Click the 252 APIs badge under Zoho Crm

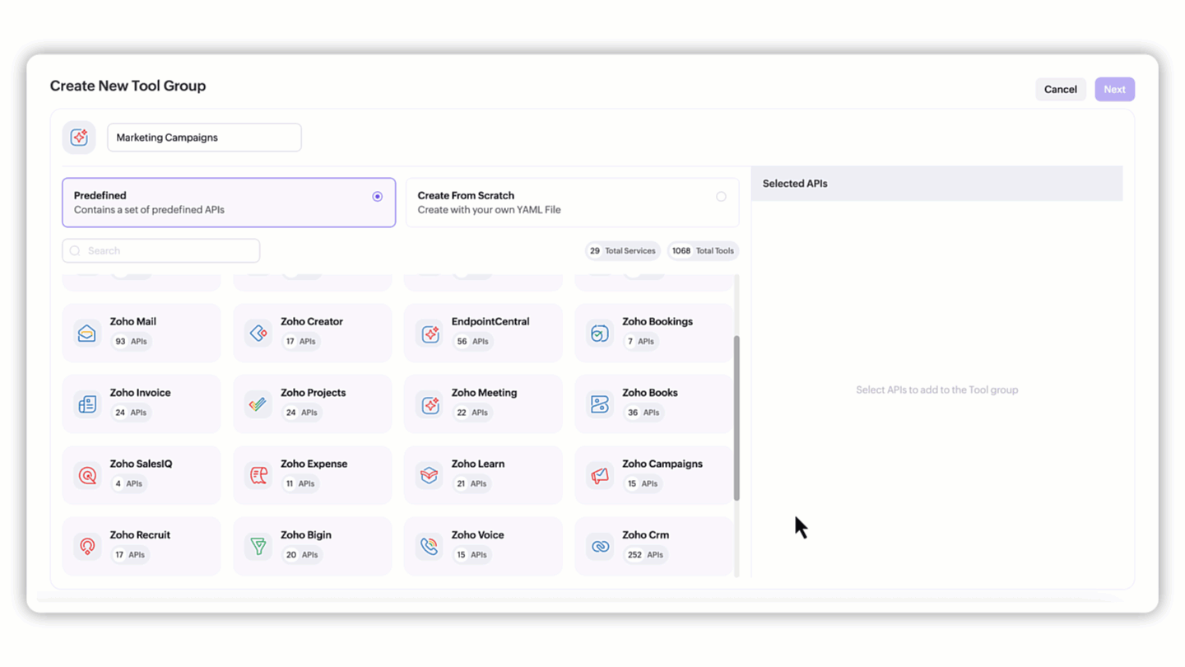coord(645,554)
